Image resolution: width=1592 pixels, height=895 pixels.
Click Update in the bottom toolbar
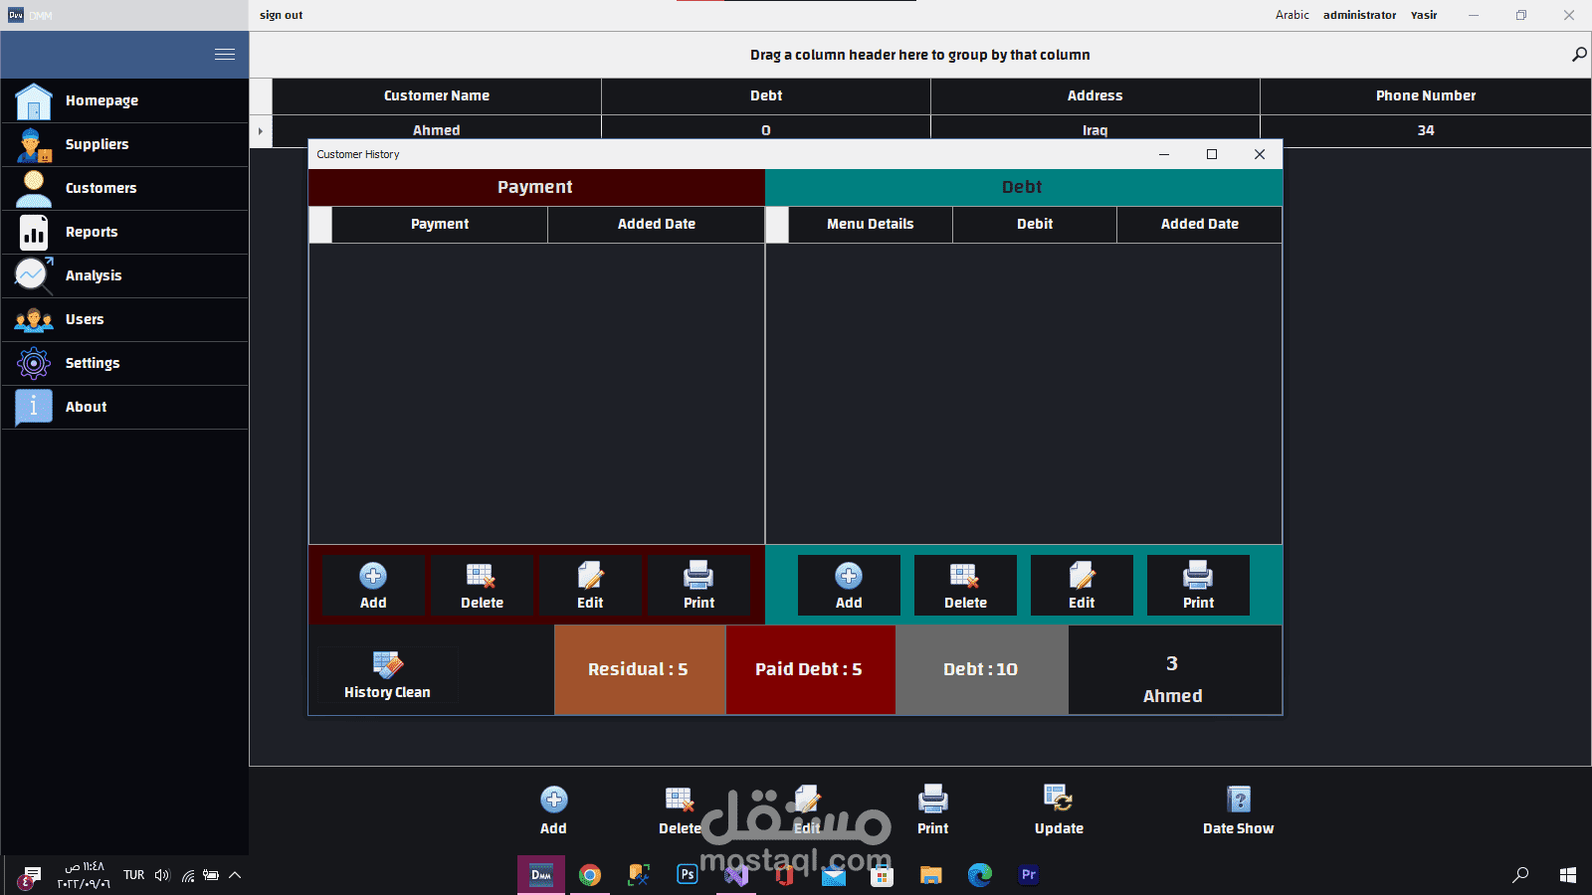1059,810
